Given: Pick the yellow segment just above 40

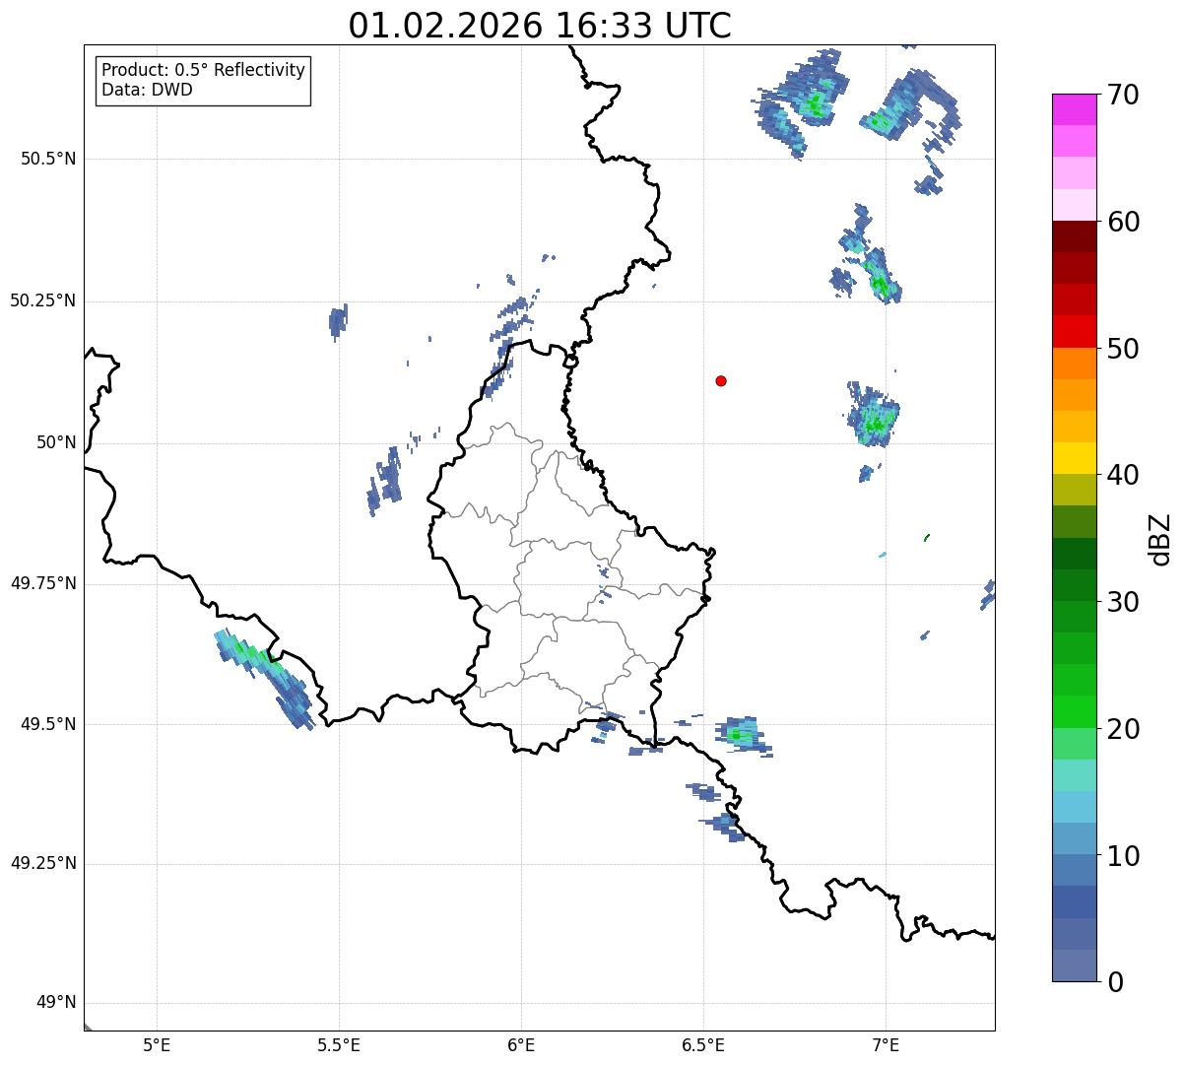Looking at the screenshot, I should (1074, 458).
